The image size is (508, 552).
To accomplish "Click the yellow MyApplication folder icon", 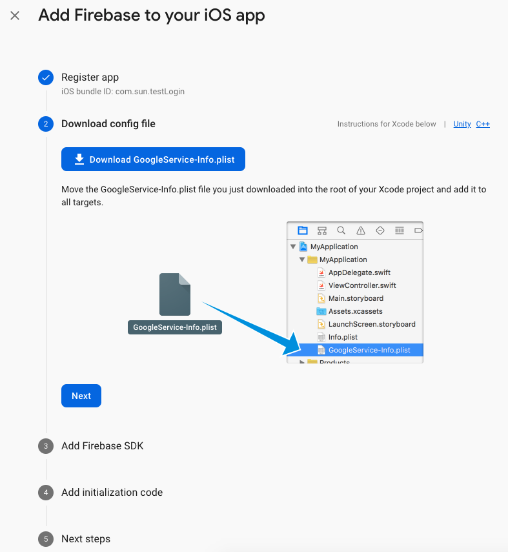I will pyautogui.click(x=312, y=260).
